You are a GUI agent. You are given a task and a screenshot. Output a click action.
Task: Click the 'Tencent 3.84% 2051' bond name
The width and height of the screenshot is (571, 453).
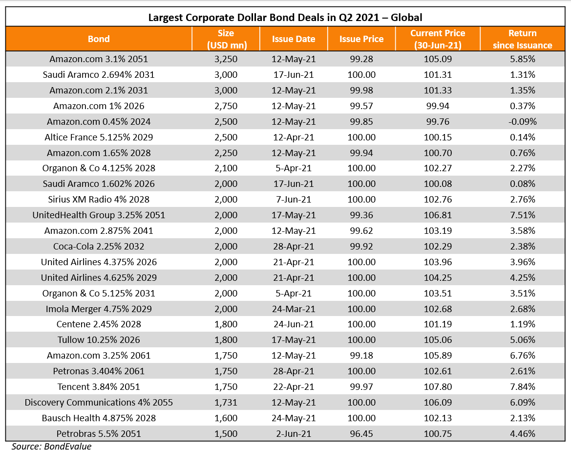point(99,387)
